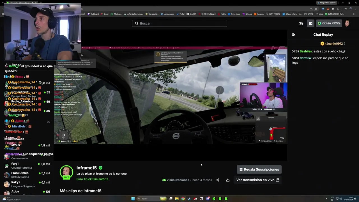359x202 pixels.
Task: Download the clip with download icon
Action: pyautogui.click(x=228, y=180)
